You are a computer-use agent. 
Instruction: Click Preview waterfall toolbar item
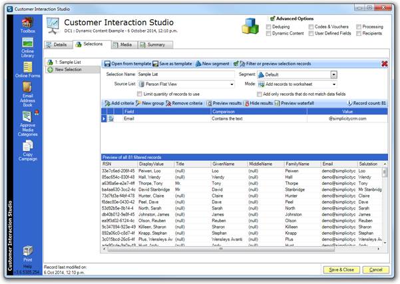294,103
